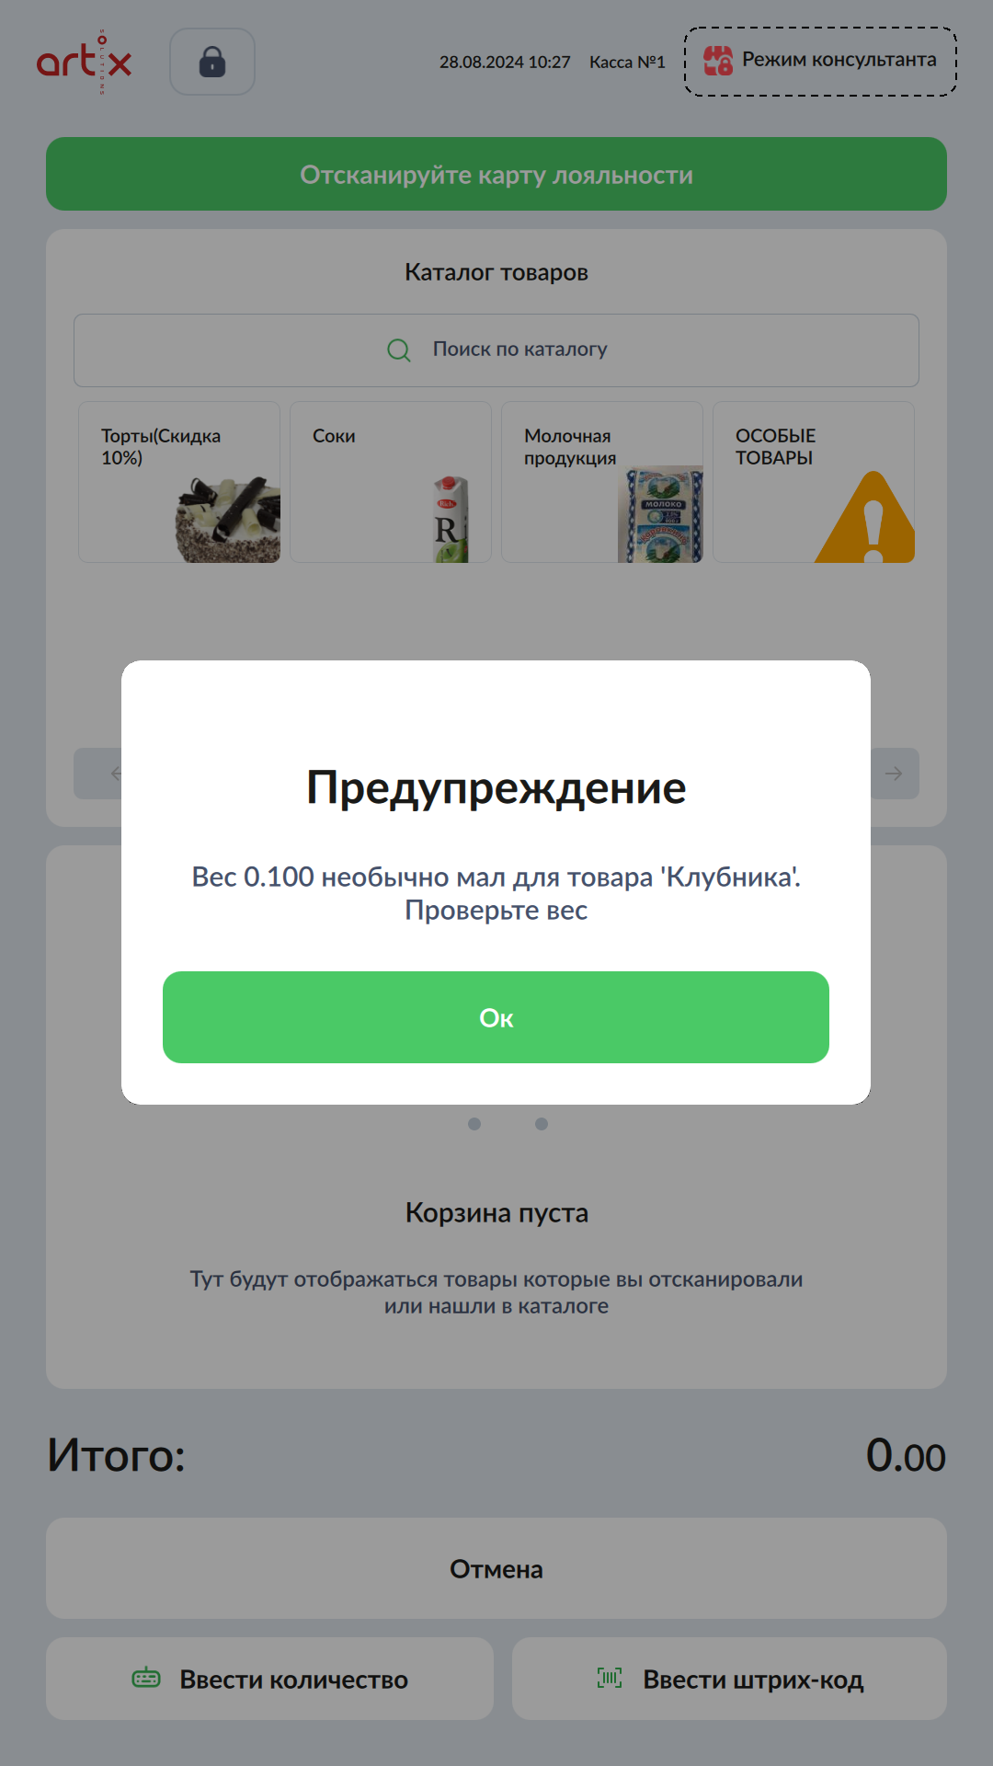This screenshot has width=993, height=1766.
Task: Select the second page indicator dot
Action: [x=542, y=1124]
